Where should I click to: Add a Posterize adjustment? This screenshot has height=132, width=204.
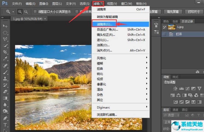coord(181,102)
